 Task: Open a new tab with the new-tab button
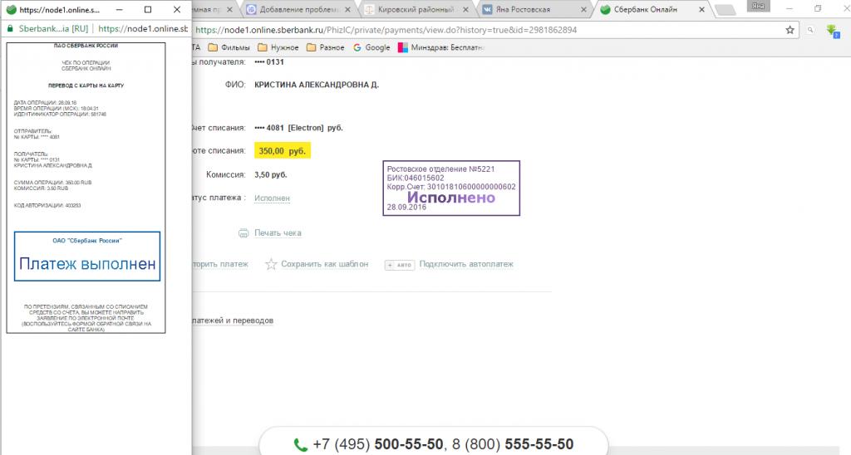[725, 9]
